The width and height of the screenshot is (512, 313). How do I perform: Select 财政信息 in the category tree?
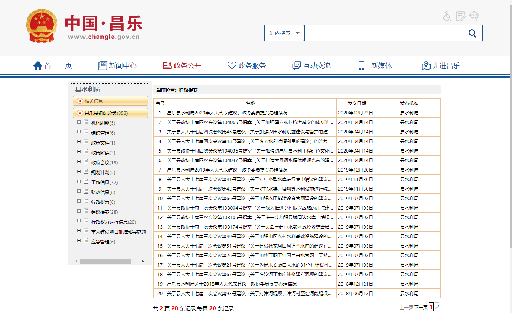point(100,192)
